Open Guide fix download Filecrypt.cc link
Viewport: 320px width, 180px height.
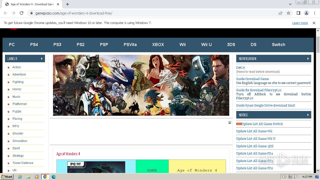coord(259,90)
